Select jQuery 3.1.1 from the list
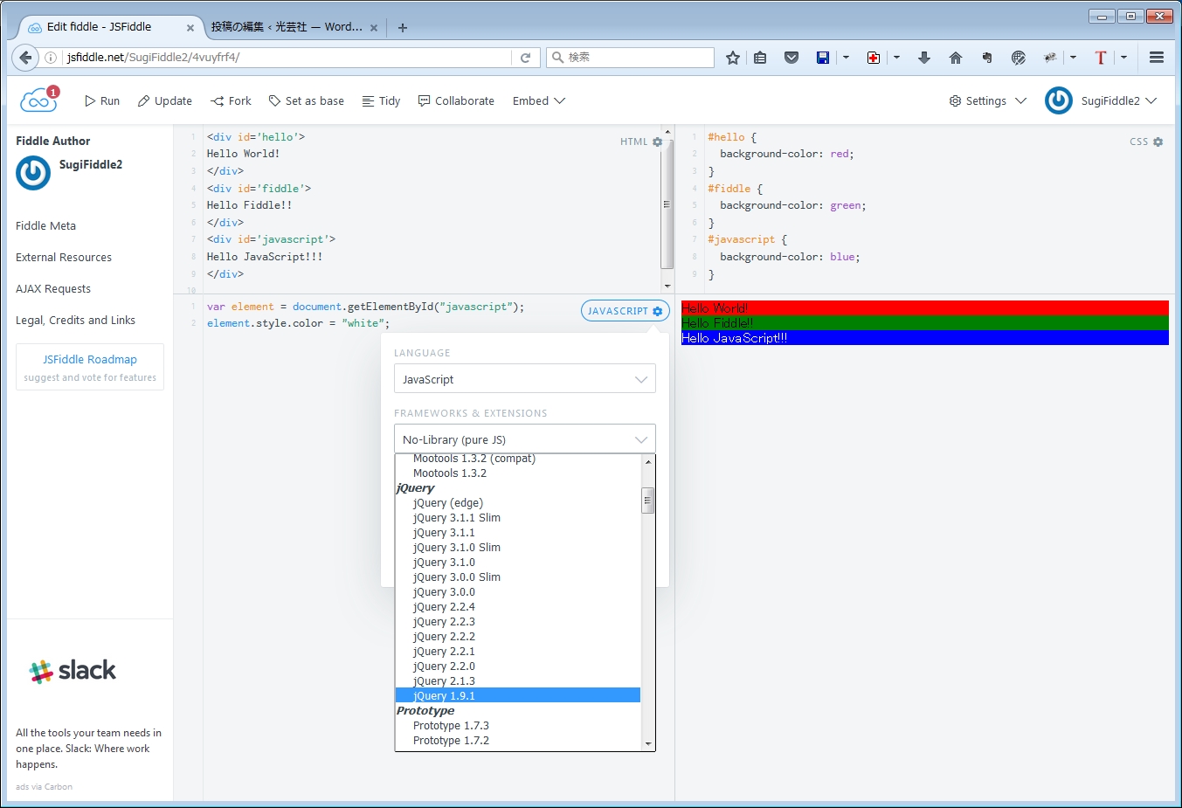 coord(444,533)
